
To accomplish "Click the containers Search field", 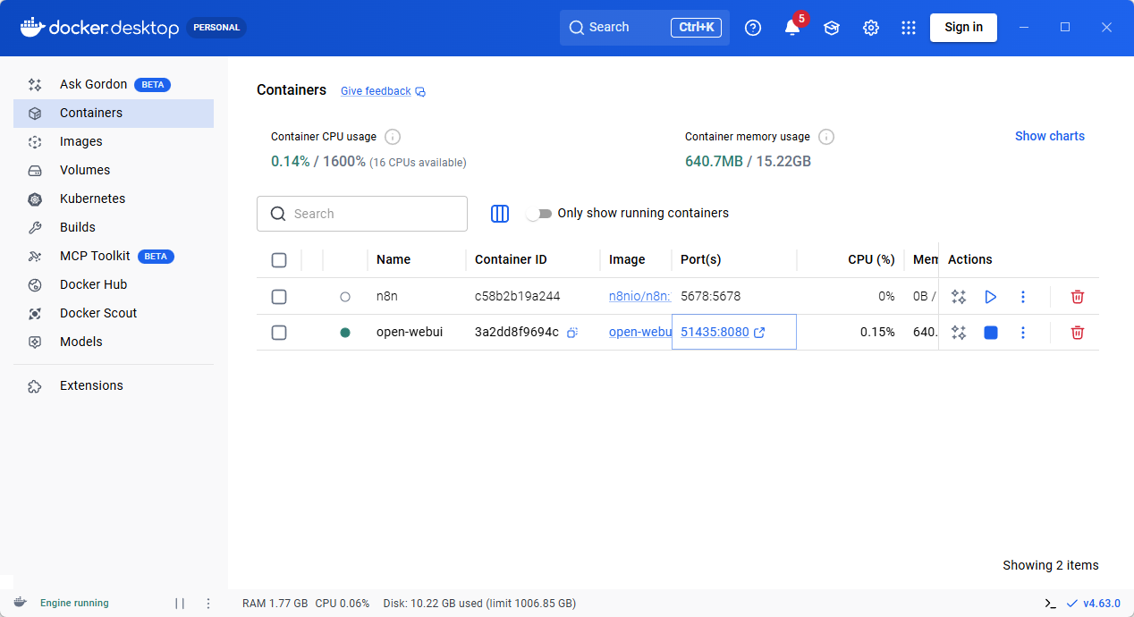I will pyautogui.click(x=362, y=214).
